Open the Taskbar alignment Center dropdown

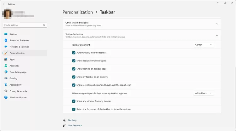pyautogui.click(x=204, y=45)
